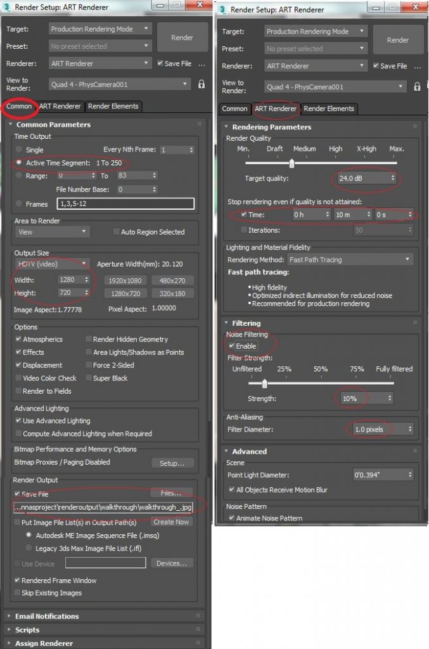Screen dimensions: 429x649
Task: Open the HDTV (video) output size dropdown
Action: tap(53, 264)
